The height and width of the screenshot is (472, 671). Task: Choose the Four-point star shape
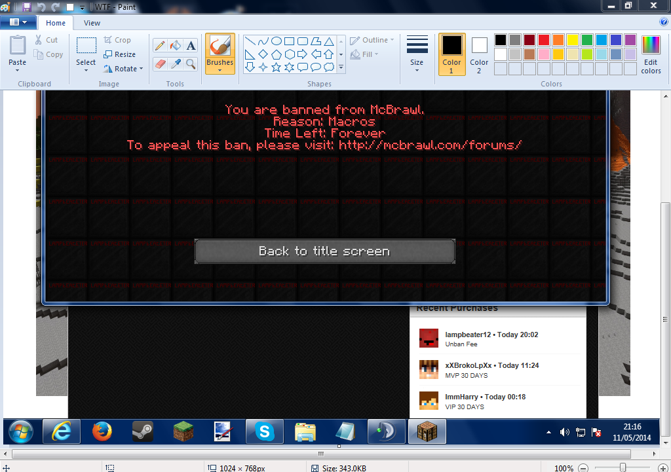click(263, 67)
